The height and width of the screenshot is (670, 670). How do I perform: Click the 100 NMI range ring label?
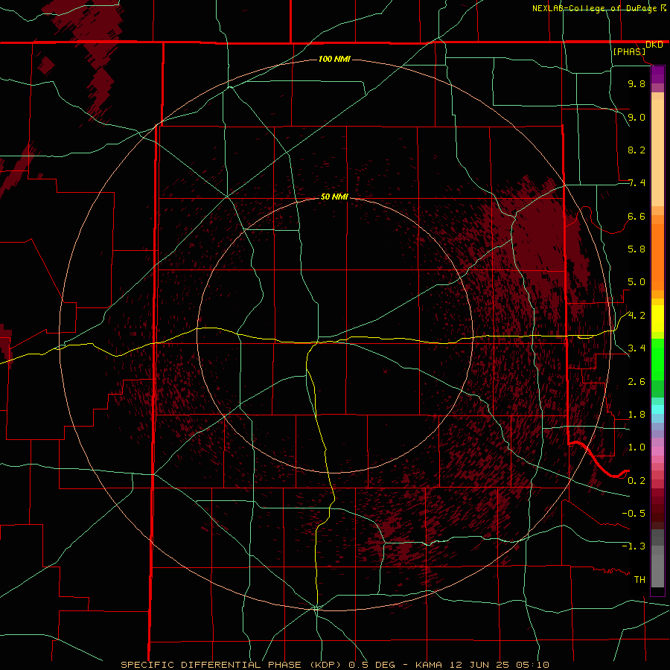click(x=334, y=59)
